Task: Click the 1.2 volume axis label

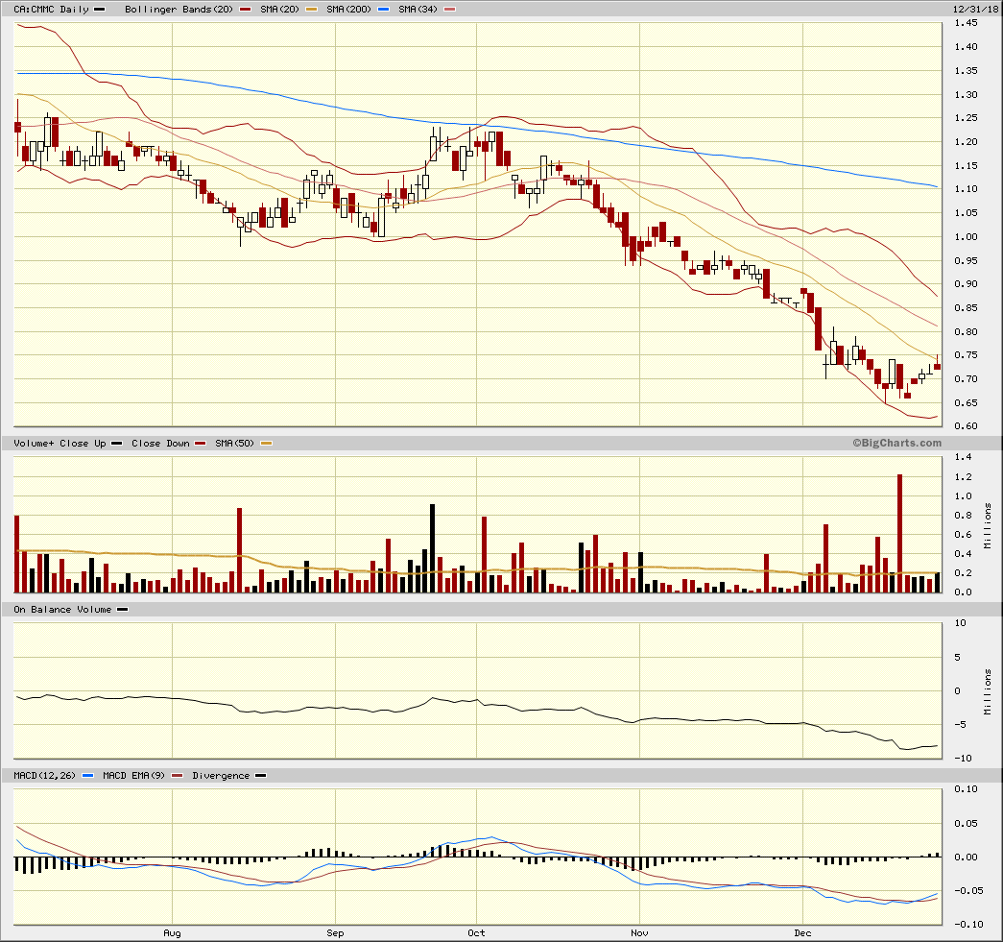Action: tap(964, 477)
